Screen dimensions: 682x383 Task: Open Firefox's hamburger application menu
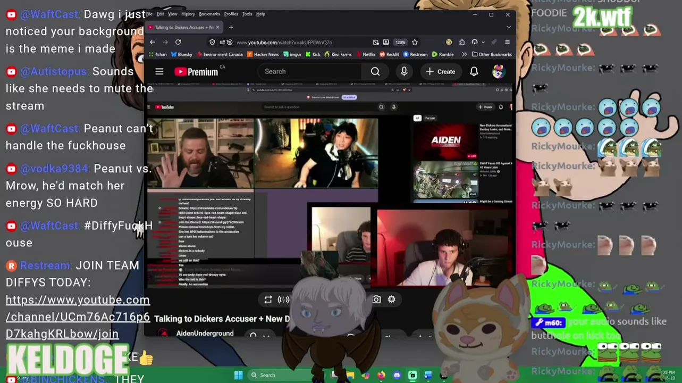coord(507,42)
